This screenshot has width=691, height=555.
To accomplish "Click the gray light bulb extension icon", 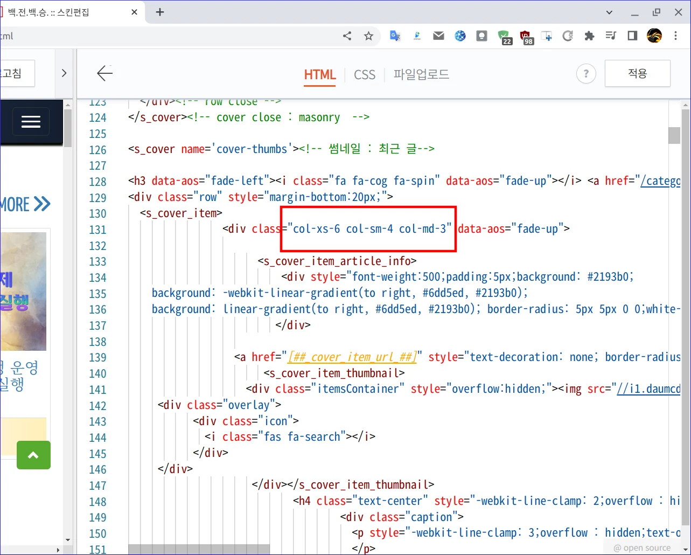I will point(481,36).
